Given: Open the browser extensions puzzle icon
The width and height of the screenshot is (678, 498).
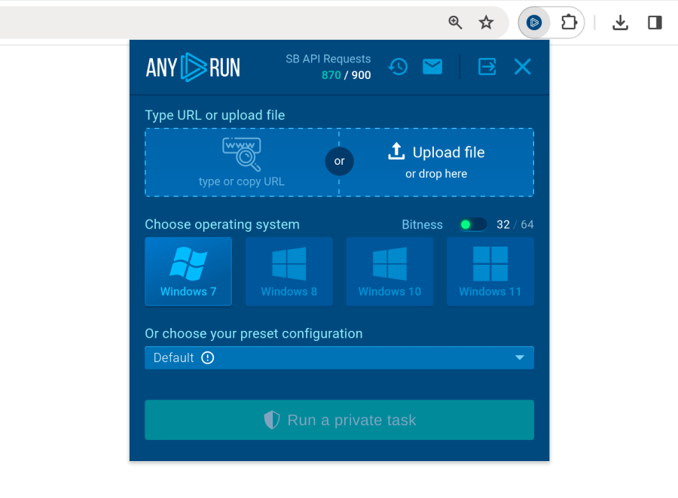Looking at the screenshot, I should [569, 22].
